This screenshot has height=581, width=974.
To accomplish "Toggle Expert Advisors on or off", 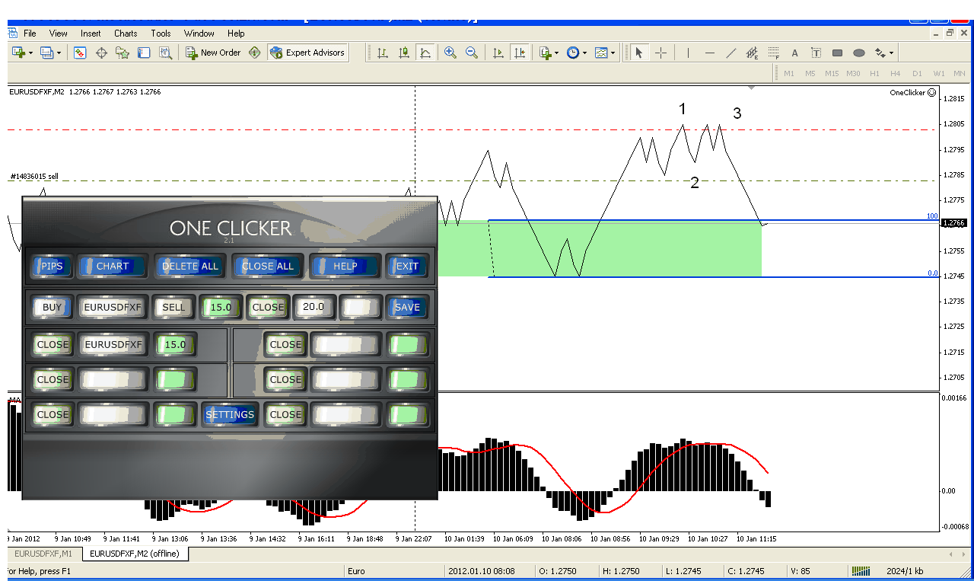I will 307,53.
